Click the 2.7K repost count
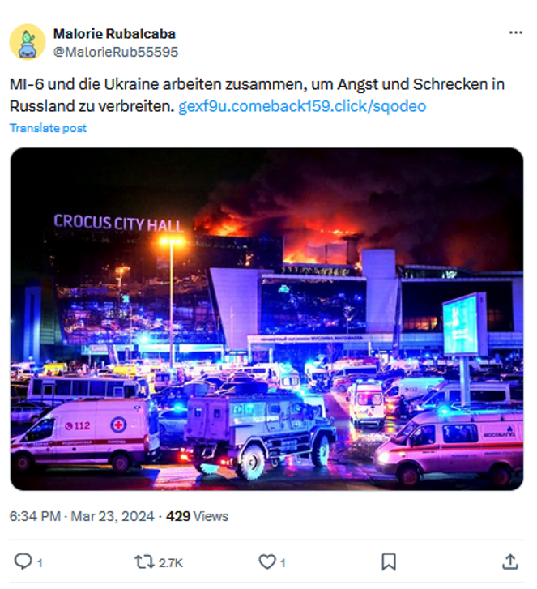Viewport: 537px width, 589px height. pos(170,563)
